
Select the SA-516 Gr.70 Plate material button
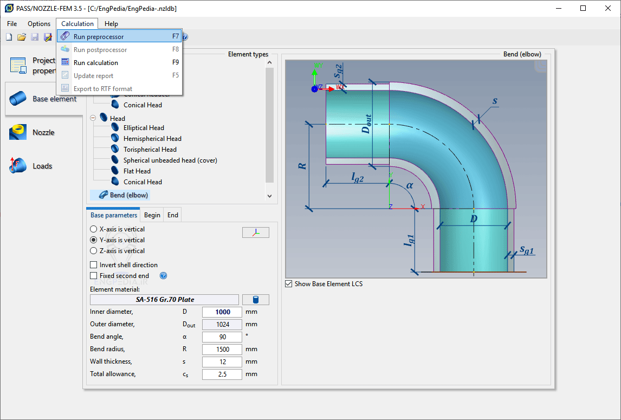(163, 299)
